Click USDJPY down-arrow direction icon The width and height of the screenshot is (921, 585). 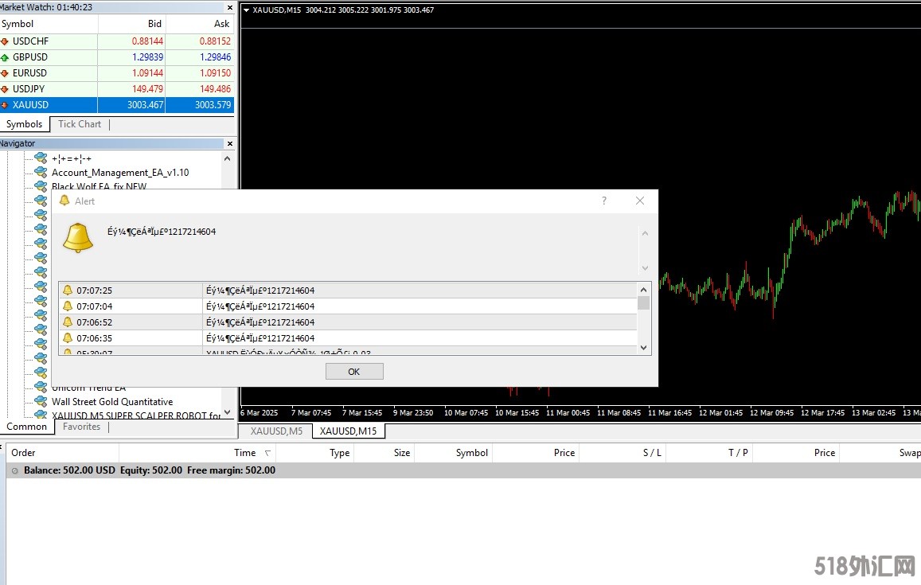point(5,88)
